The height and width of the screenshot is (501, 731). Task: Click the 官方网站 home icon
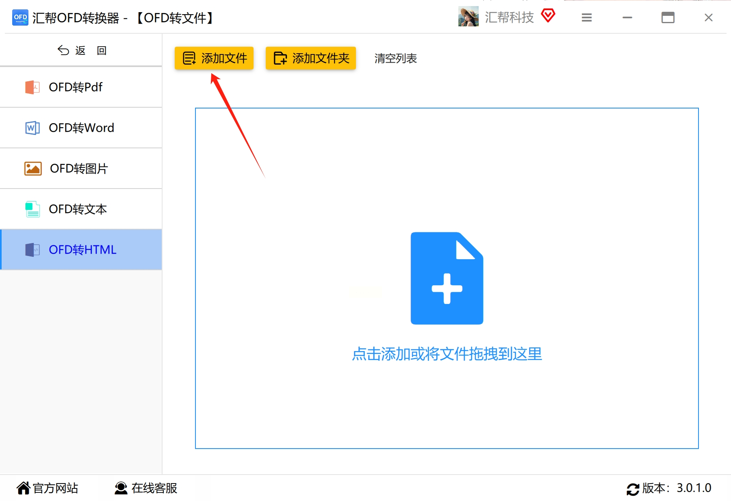[23, 488]
